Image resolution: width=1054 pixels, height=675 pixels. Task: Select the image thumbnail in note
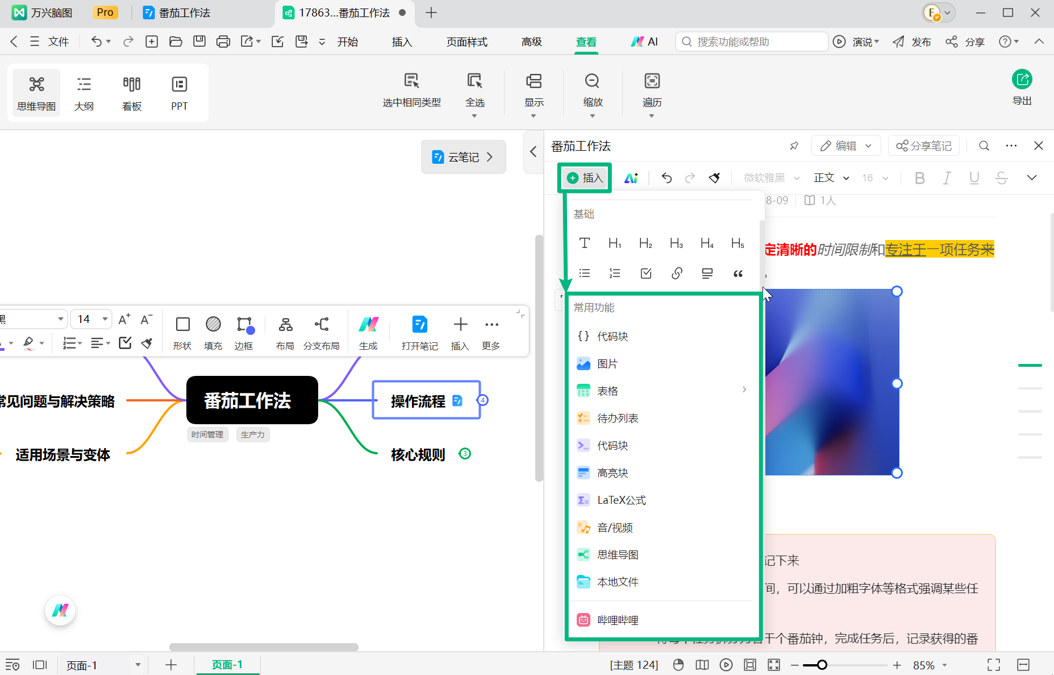point(832,382)
